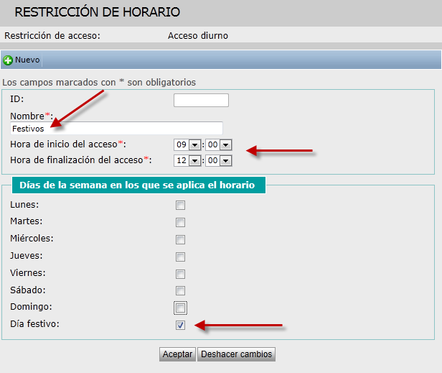Uncheck the Día festivo checkbox
This screenshot has width=442, height=373.
tap(180, 325)
